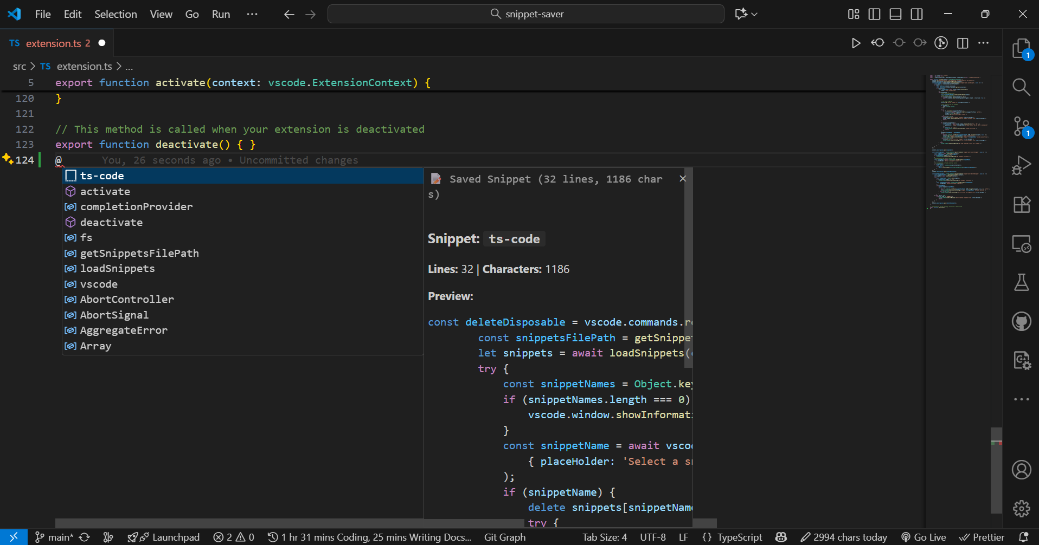
Task: Open the Explorer view in activity bar
Action: click(x=1021, y=49)
